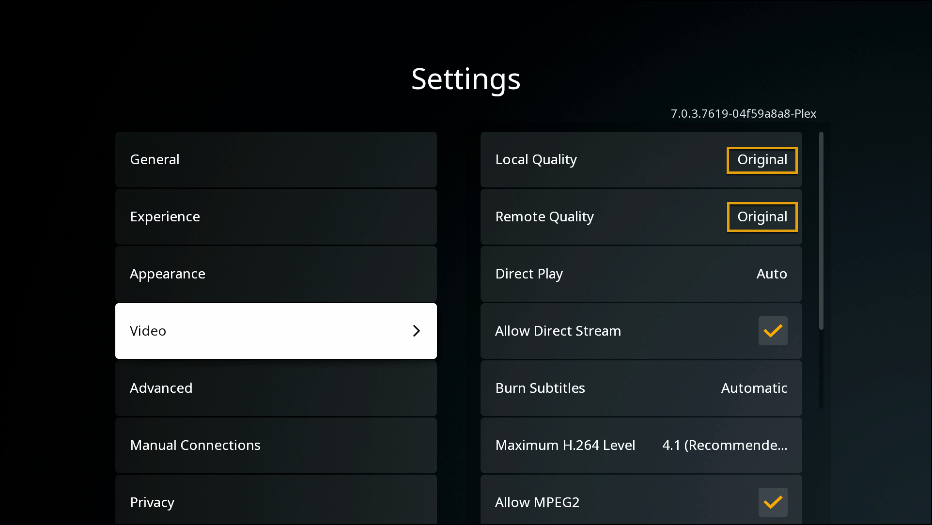Screen dimensions: 932x525
Task: Expand the Video section chevron arrow
Action: point(416,331)
